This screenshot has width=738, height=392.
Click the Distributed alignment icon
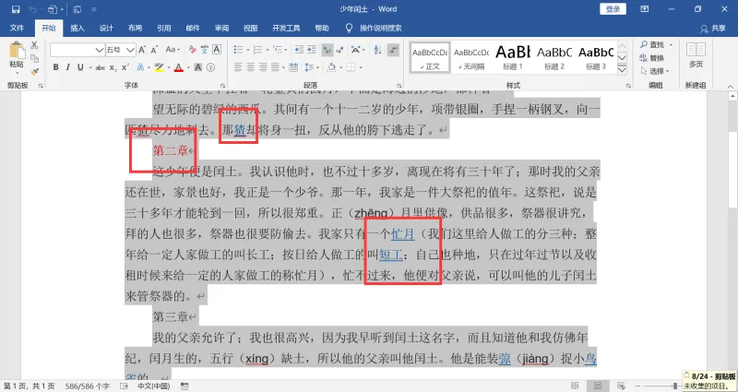point(293,67)
